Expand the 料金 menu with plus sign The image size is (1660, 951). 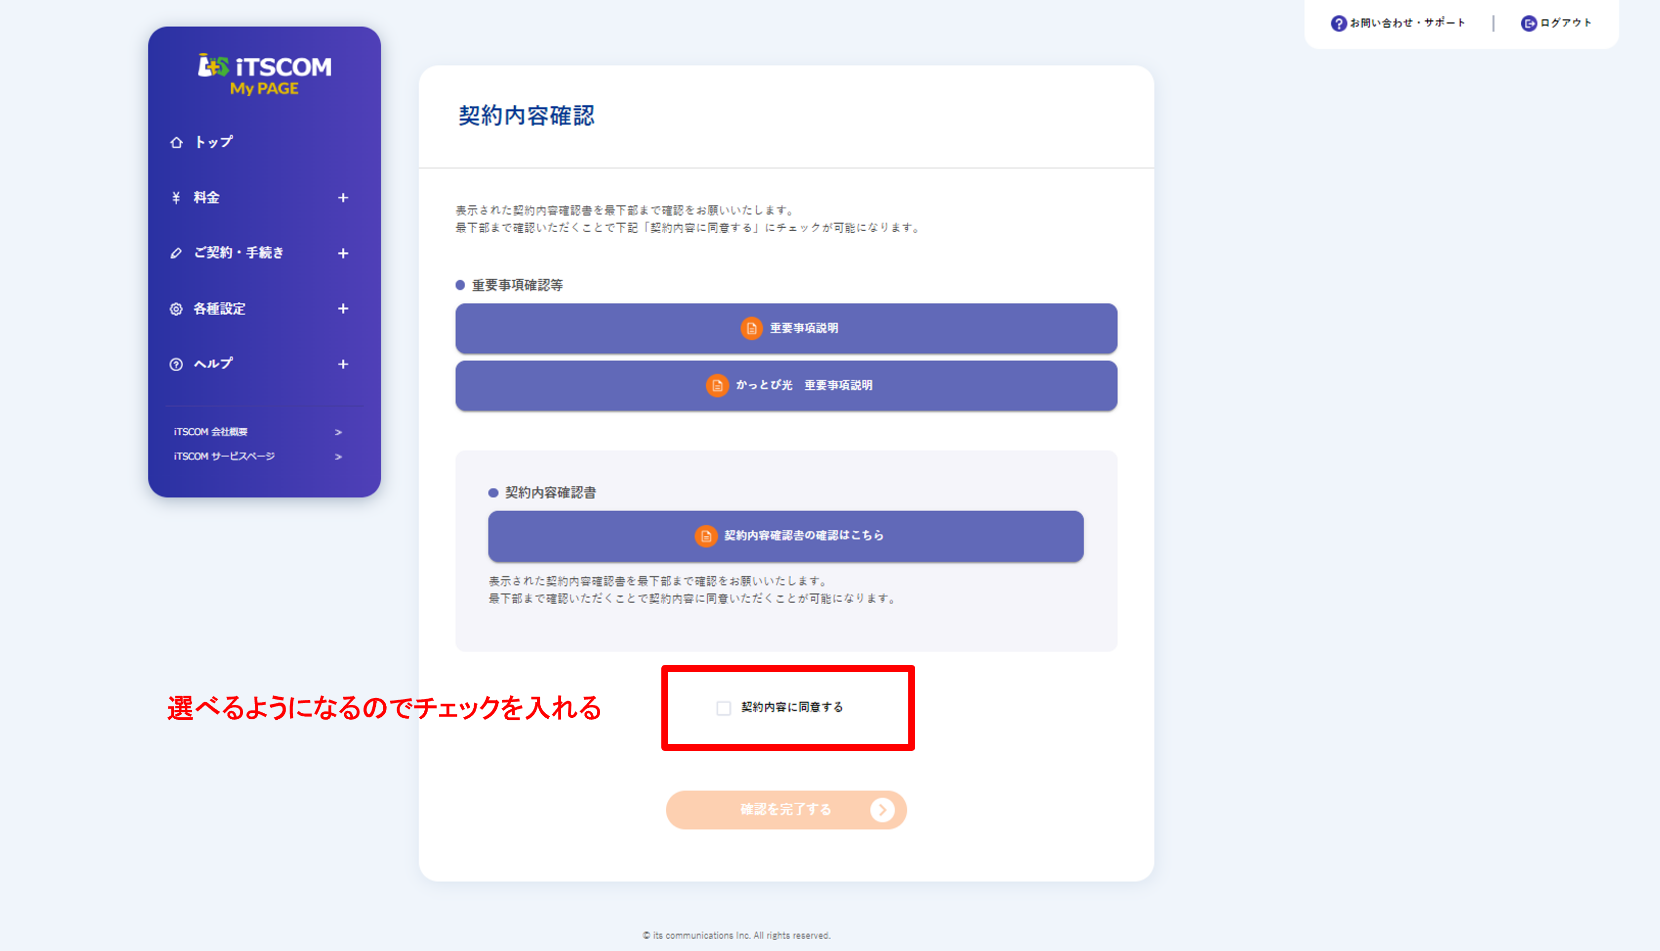(x=343, y=198)
